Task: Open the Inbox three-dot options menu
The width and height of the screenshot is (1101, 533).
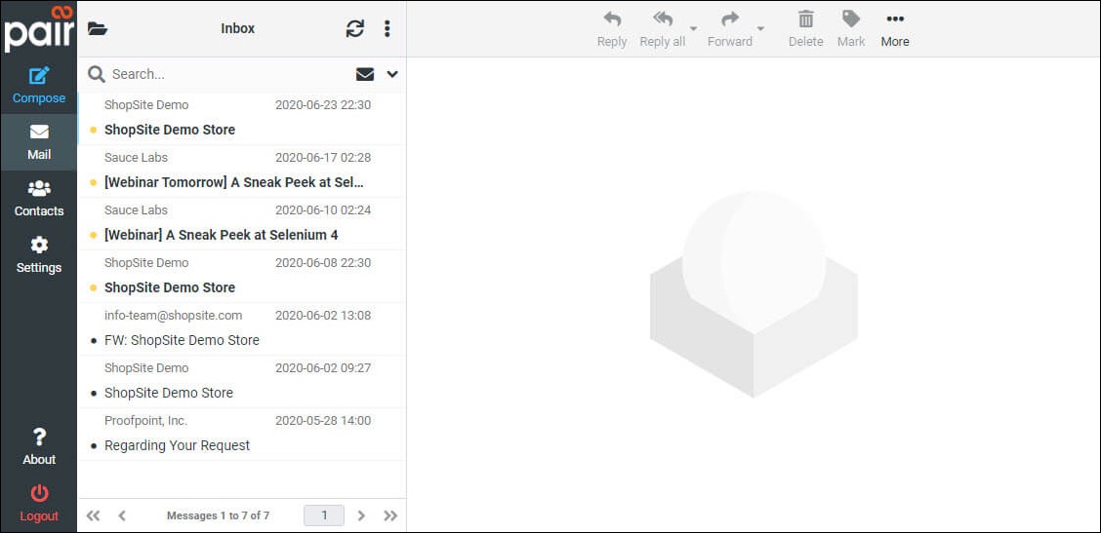Action: (387, 29)
